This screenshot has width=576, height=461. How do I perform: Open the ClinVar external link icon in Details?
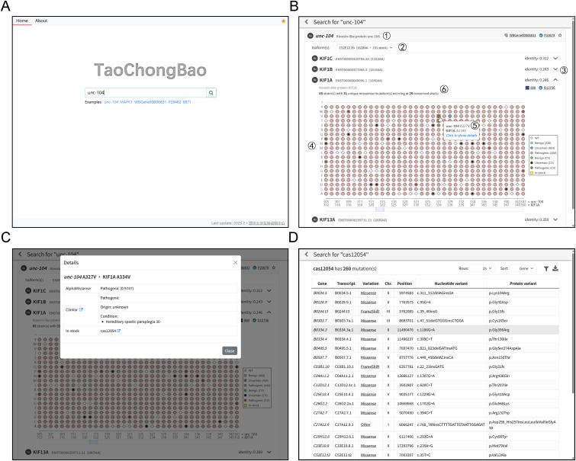pos(82,310)
